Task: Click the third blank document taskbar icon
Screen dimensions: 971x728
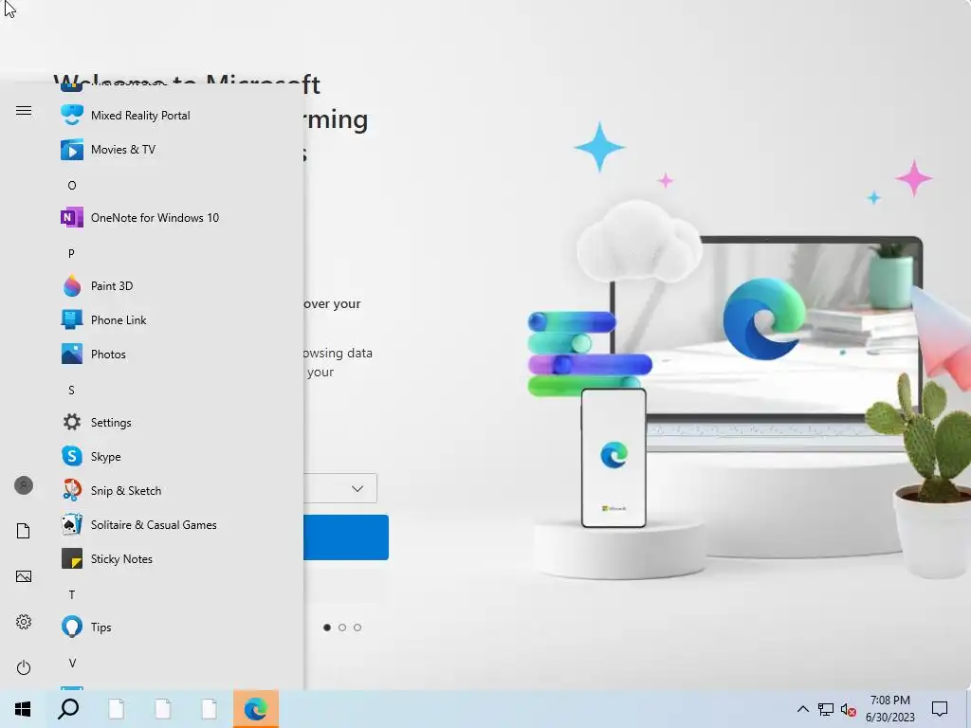Action: (x=210, y=709)
